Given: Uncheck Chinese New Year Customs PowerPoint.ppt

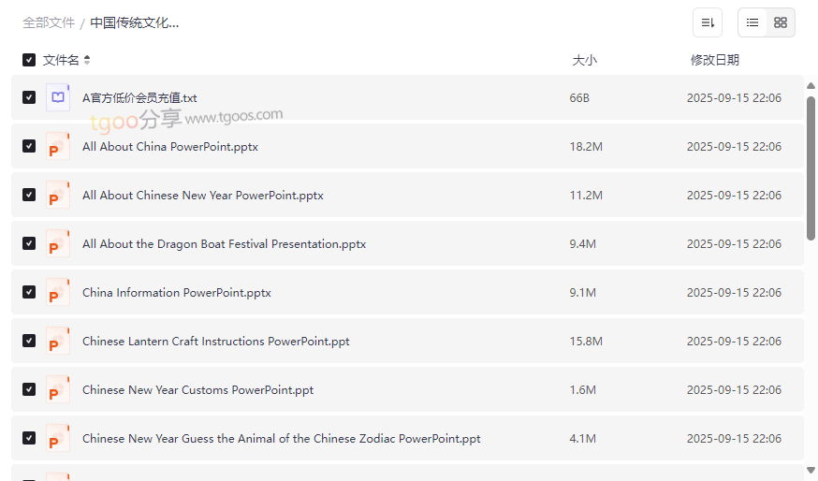Looking at the screenshot, I should pyautogui.click(x=29, y=389).
